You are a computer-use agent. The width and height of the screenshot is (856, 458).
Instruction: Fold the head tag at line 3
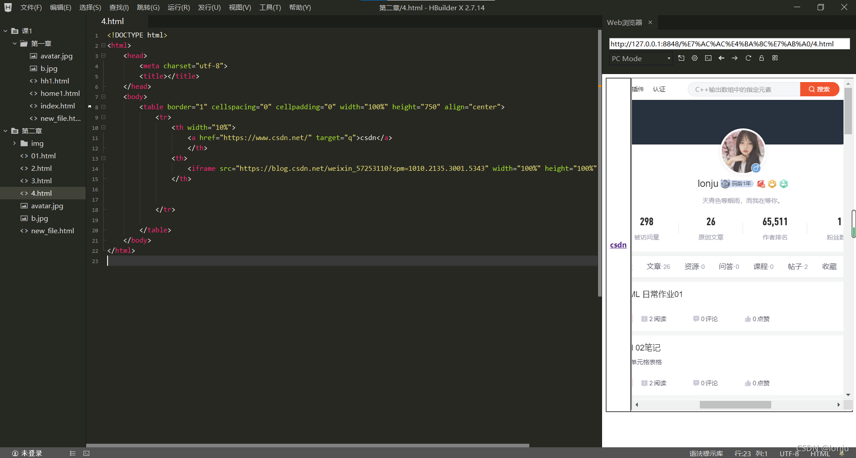(103, 55)
